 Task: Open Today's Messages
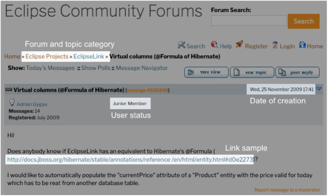pyautogui.click(x=50, y=68)
